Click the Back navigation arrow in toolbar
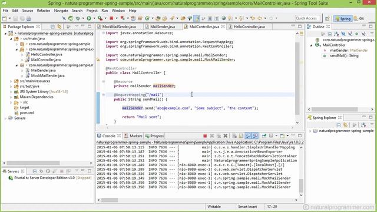The width and height of the screenshot is (377, 212). coord(260,18)
